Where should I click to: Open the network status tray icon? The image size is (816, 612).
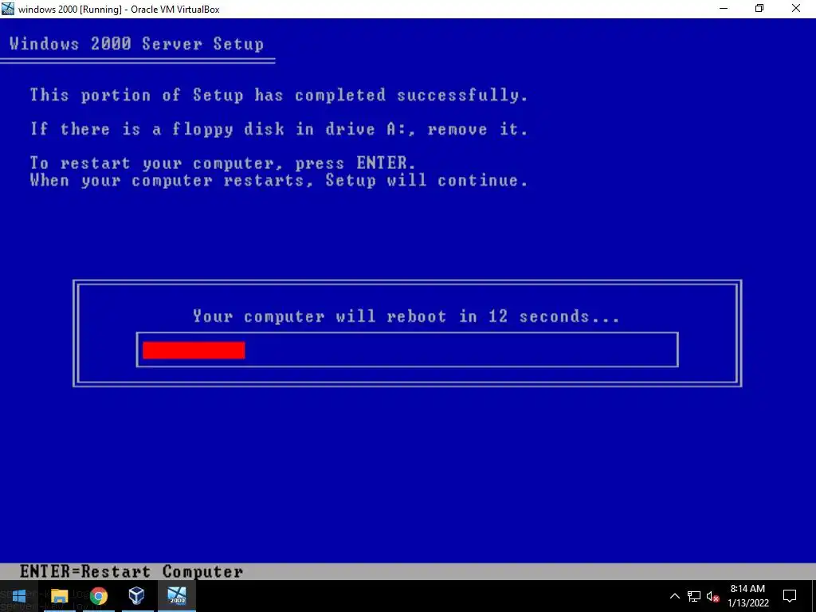[694, 596]
